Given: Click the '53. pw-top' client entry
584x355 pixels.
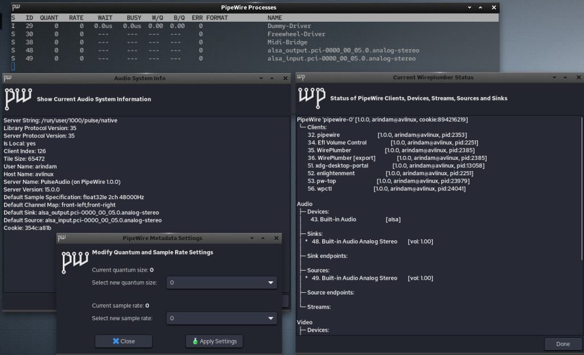Looking at the screenshot, I should click(388, 181).
